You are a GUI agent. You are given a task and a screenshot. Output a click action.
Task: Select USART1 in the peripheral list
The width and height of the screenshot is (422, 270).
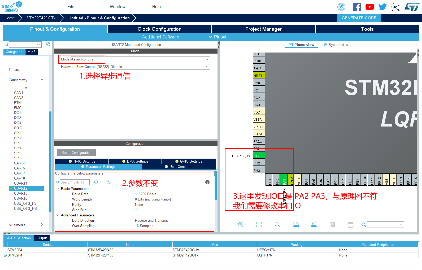click(x=21, y=183)
